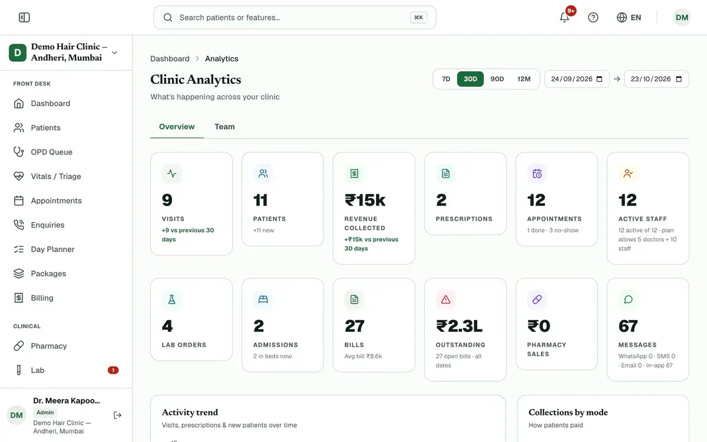Click the Patients people icon in sidebar
This screenshot has width=707, height=442.
(19, 128)
